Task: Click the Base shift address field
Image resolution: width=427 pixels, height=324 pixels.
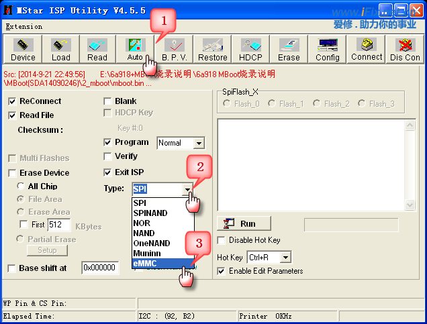Action: (x=99, y=268)
